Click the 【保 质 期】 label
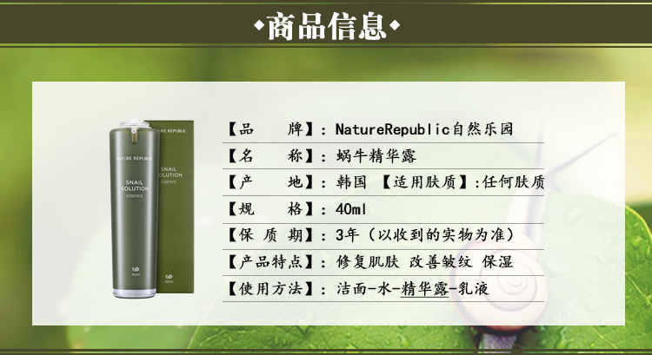This screenshot has width=652, height=355. pos(270,235)
